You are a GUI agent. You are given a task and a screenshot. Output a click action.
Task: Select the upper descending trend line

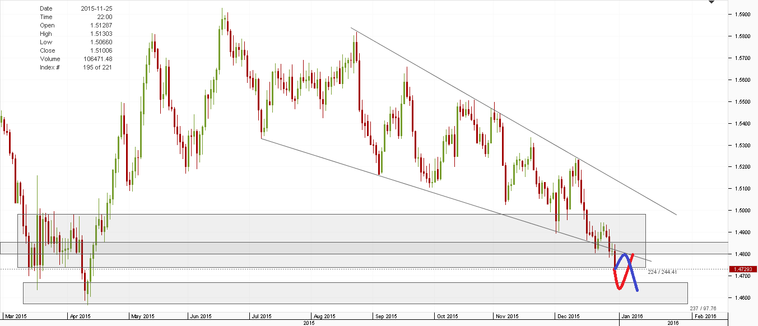[x=514, y=121]
